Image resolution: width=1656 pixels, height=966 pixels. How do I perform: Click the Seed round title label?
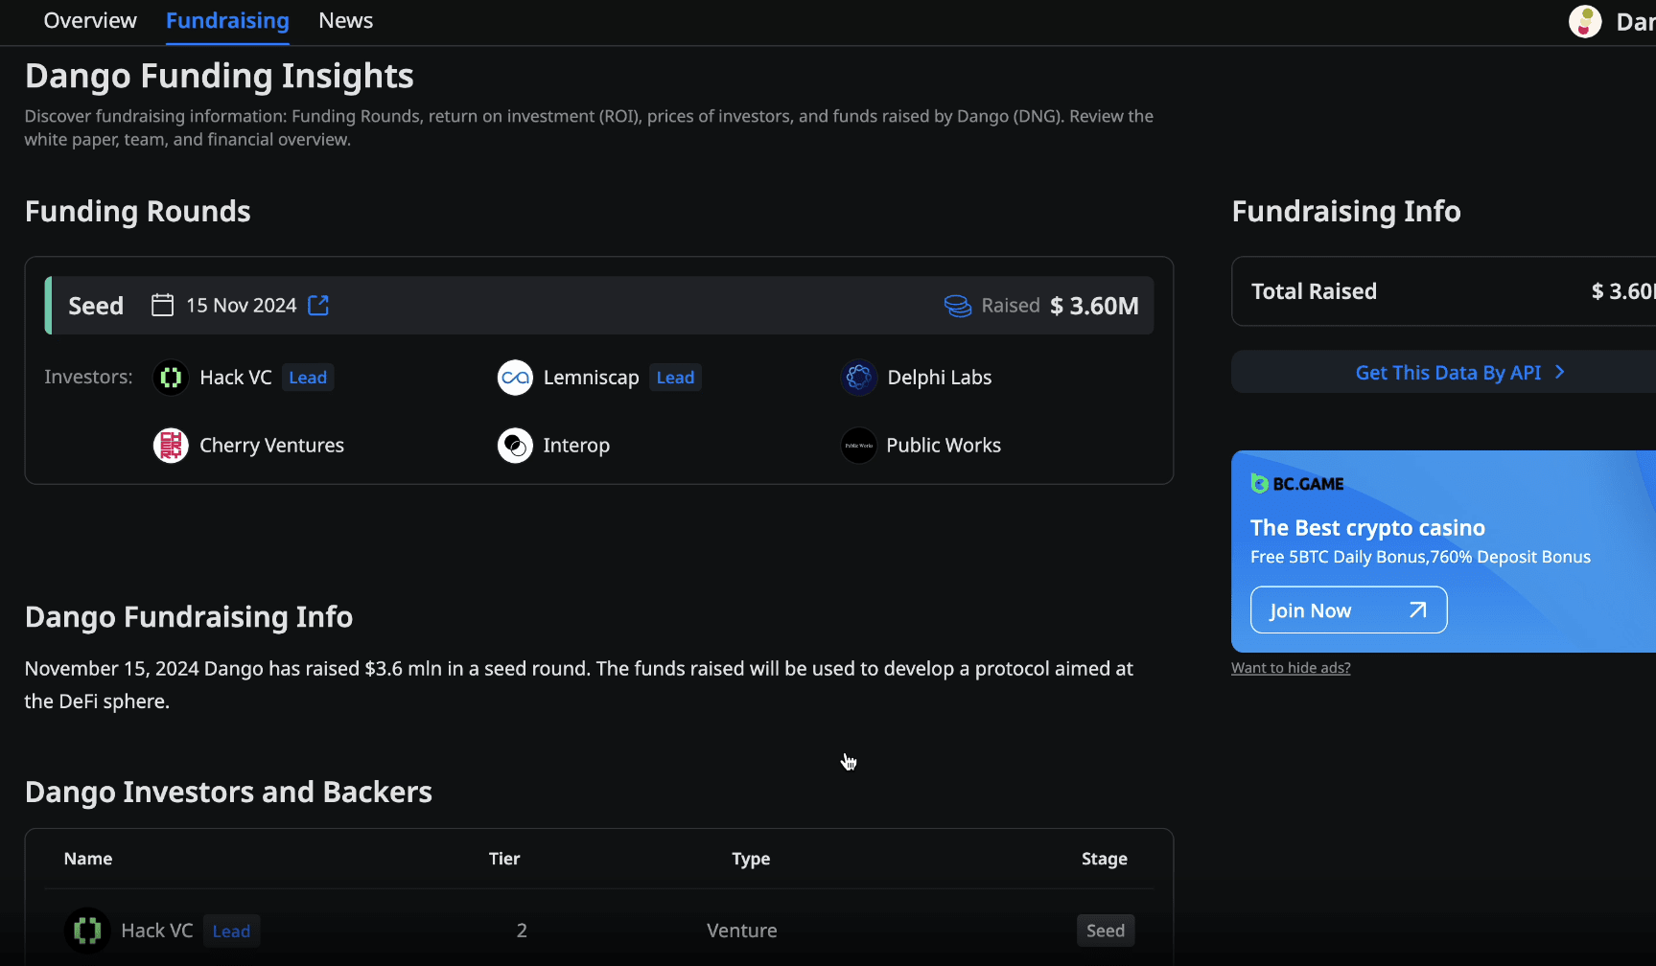(96, 306)
